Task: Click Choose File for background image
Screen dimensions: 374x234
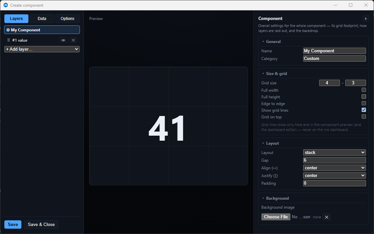Action: (x=276, y=217)
